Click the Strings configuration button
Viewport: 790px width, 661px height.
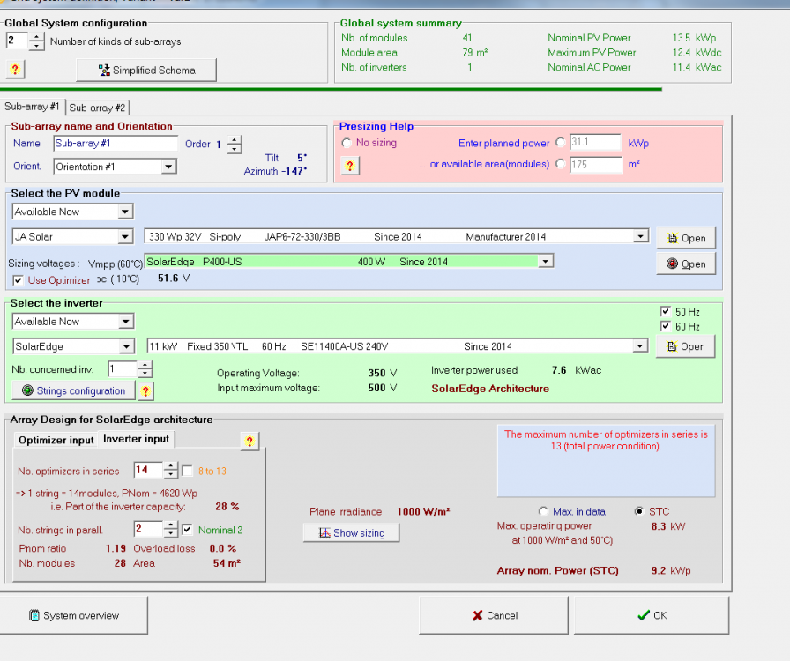pos(73,390)
